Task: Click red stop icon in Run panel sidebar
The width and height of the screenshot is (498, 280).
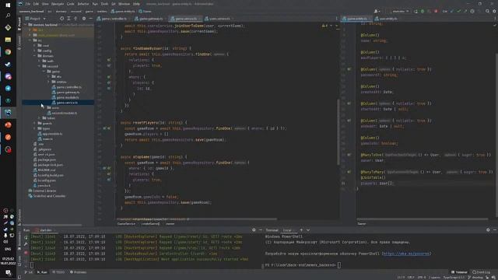Action: 26,253
